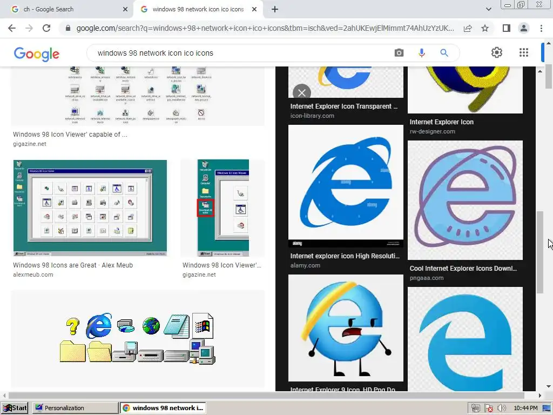The height and width of the screenshot is (415, 553).
Task: Open the volume tray icon
Action: (501, 408)
